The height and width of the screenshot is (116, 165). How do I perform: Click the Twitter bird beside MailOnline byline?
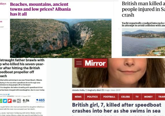(x=9, y=94)
